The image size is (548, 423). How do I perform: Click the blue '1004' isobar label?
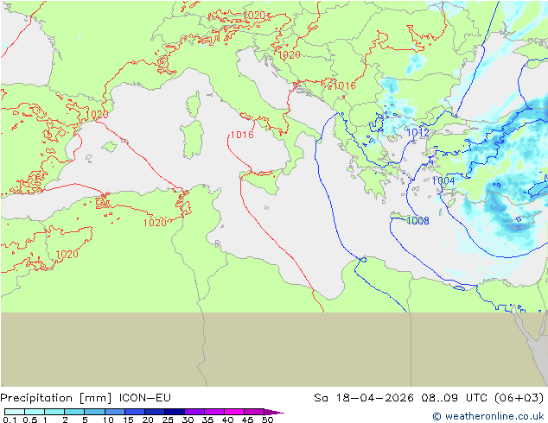(443, 180)
